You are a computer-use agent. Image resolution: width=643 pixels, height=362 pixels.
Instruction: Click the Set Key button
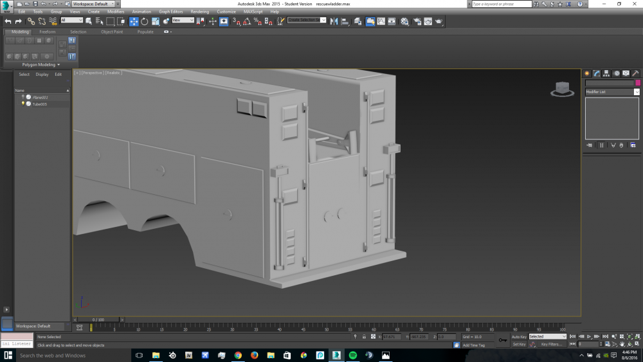519,344
